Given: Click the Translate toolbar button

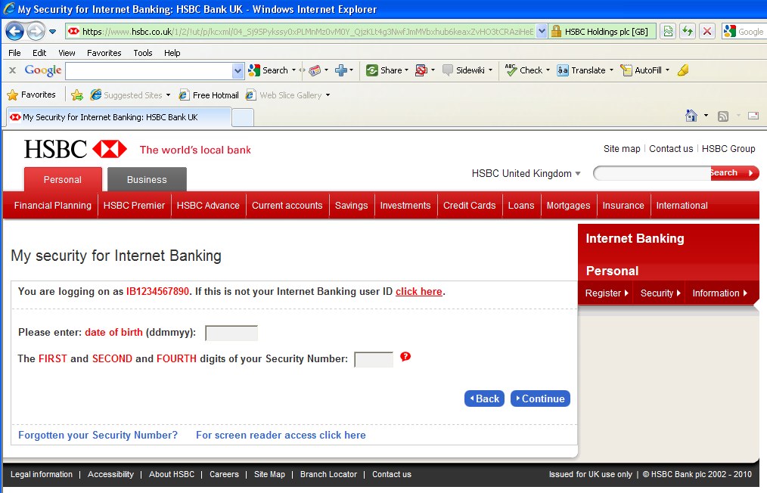Looking at the screenshot, I should click(x=582, y=70).
